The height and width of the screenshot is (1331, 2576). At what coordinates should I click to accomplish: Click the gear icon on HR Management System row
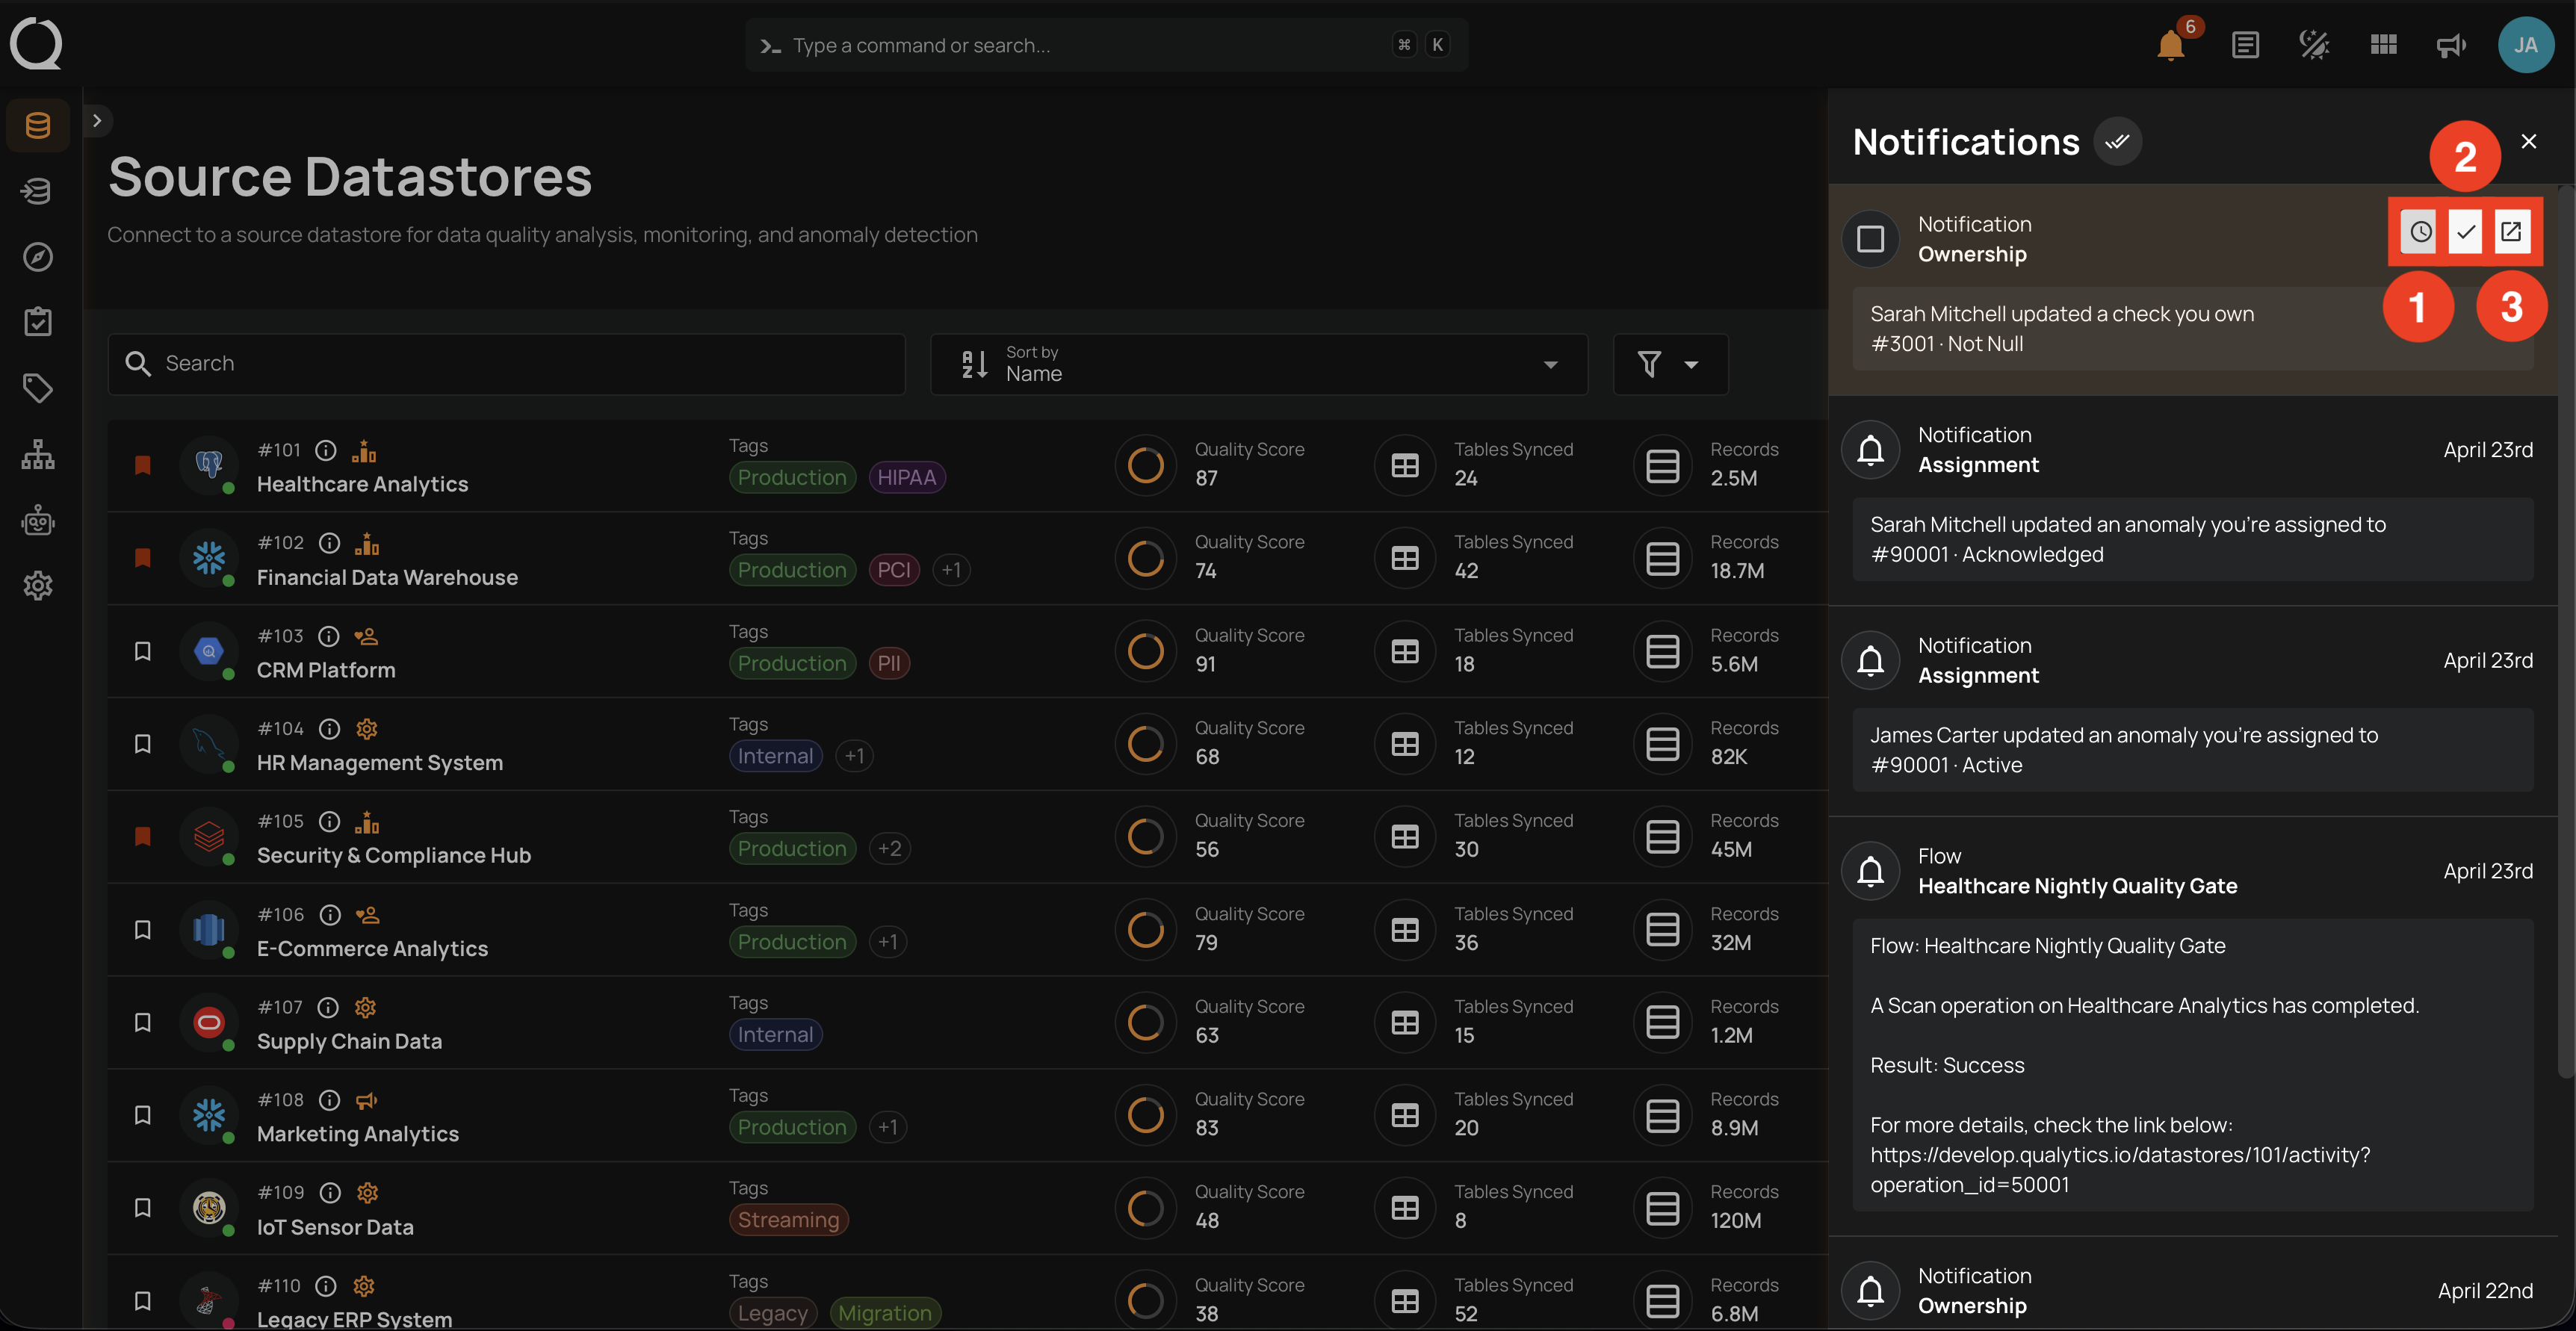[367, 729]
